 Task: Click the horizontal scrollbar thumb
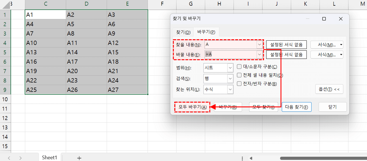(x=323, y=158)
